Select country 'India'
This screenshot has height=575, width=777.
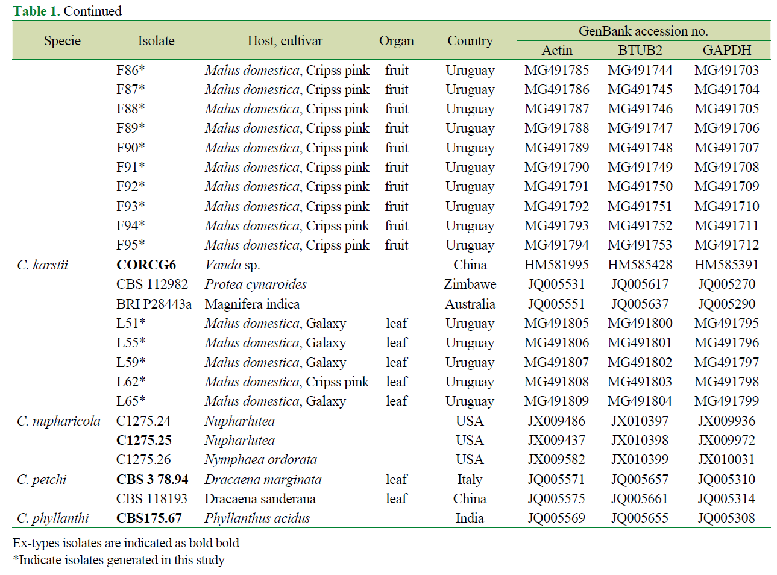[x=470, y=518]
